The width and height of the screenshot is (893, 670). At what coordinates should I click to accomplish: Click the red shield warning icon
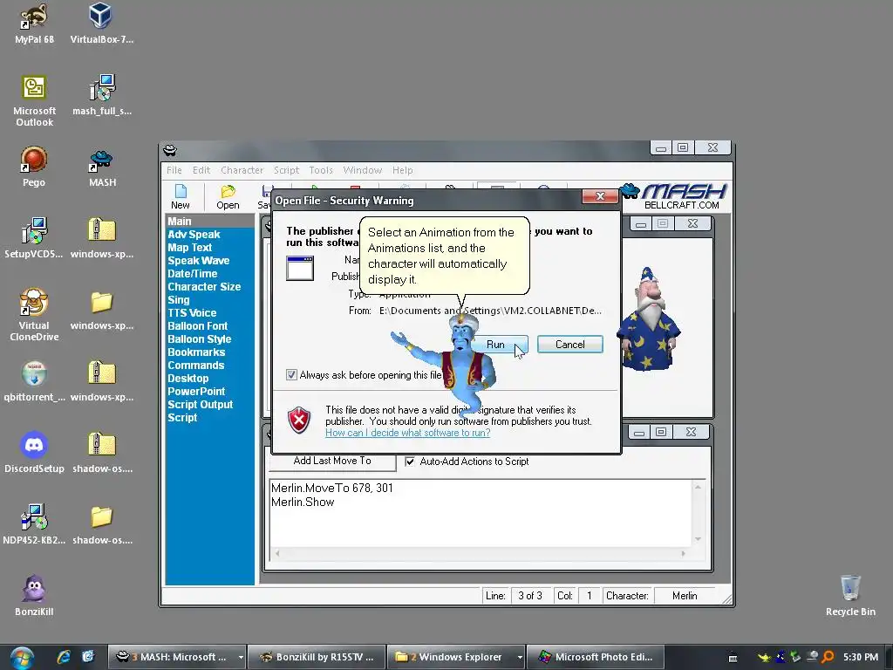coord(299,420)
